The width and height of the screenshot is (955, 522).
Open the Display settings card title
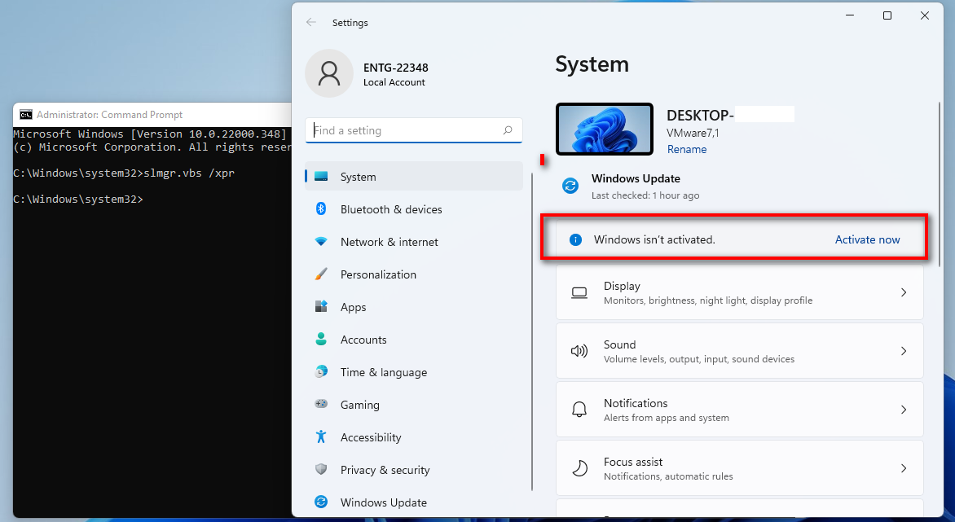point(622,286)
